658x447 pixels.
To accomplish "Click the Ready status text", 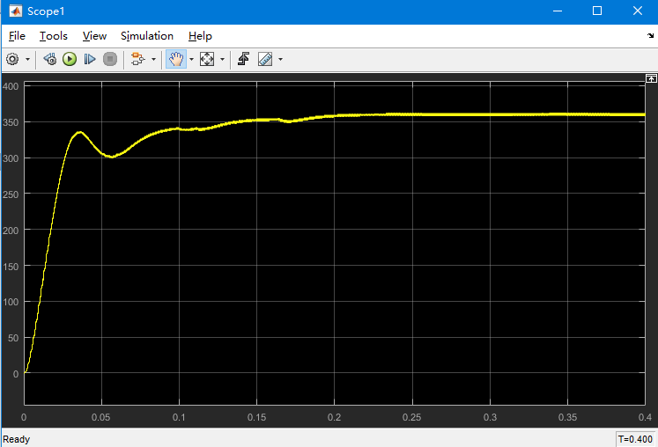I will [17, 439].
